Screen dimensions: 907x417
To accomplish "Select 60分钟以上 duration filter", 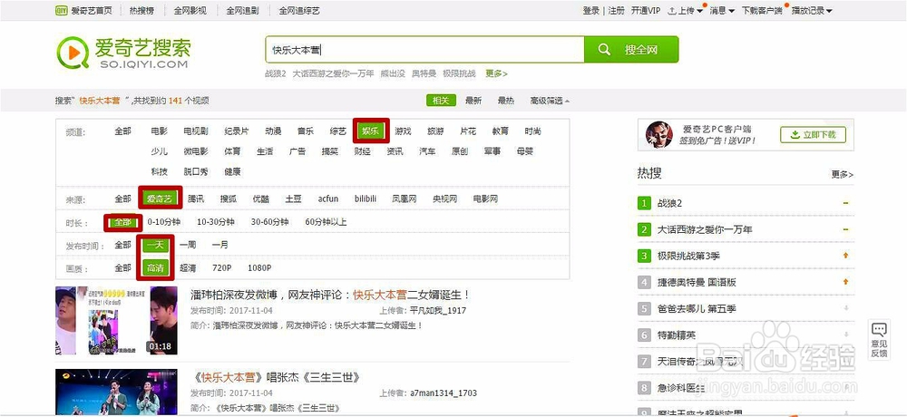I will click(x=326, y=221).
